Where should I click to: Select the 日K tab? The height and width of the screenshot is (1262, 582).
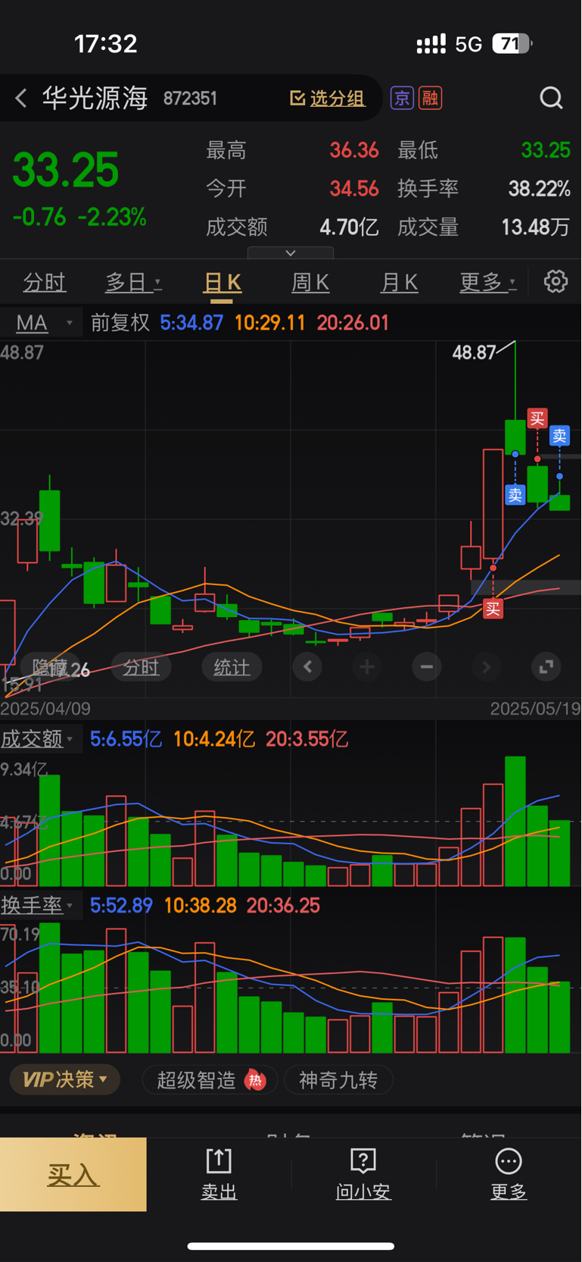click(223, 282)
